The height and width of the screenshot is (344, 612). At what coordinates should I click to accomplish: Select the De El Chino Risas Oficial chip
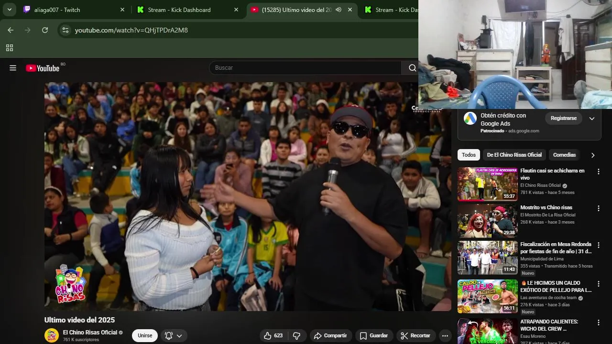coord(514,155)
